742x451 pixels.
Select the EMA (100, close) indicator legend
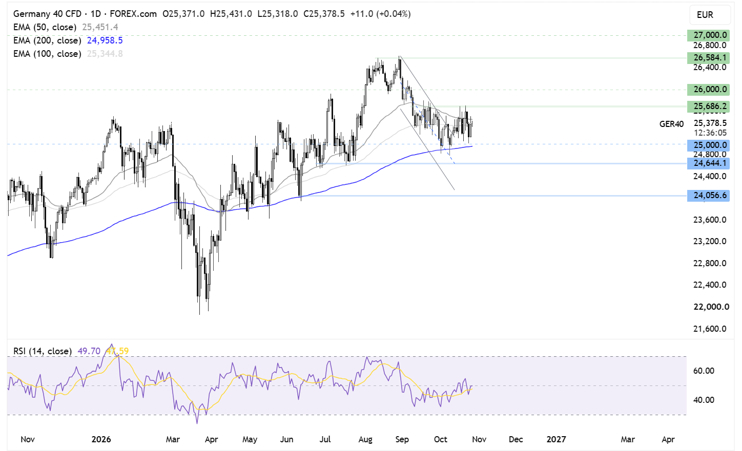(x=47, y=54)
